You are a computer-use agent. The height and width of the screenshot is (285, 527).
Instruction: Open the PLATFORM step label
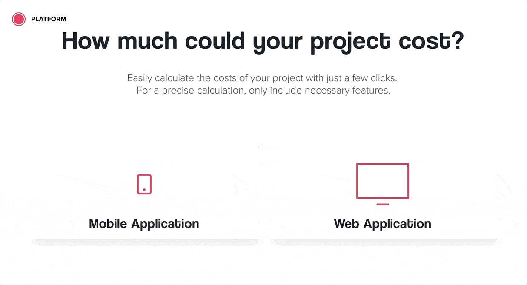click(x=49, y=19)
